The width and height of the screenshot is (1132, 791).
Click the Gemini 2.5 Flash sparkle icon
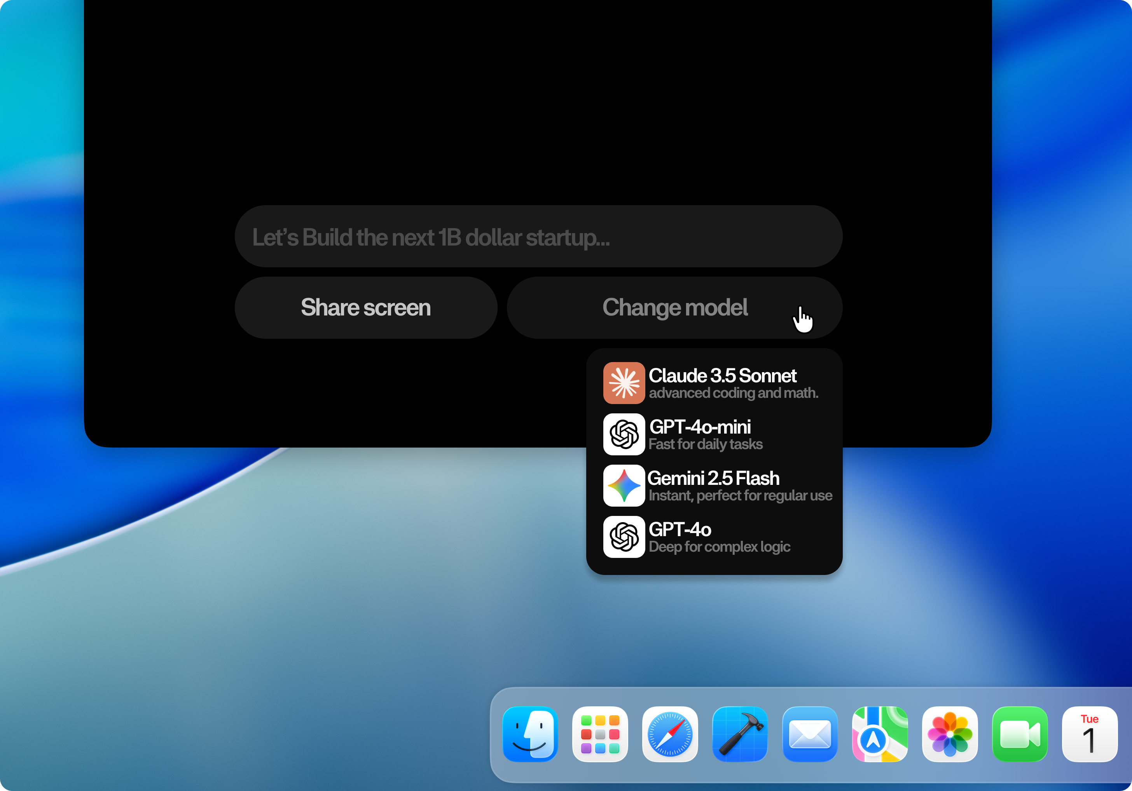click(624, 486)
